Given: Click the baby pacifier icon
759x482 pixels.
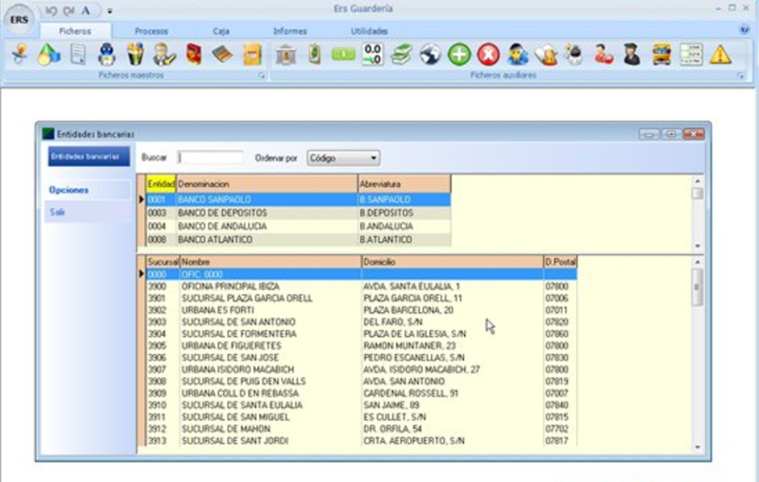Looking at the screenshot, I should [20, 54].
